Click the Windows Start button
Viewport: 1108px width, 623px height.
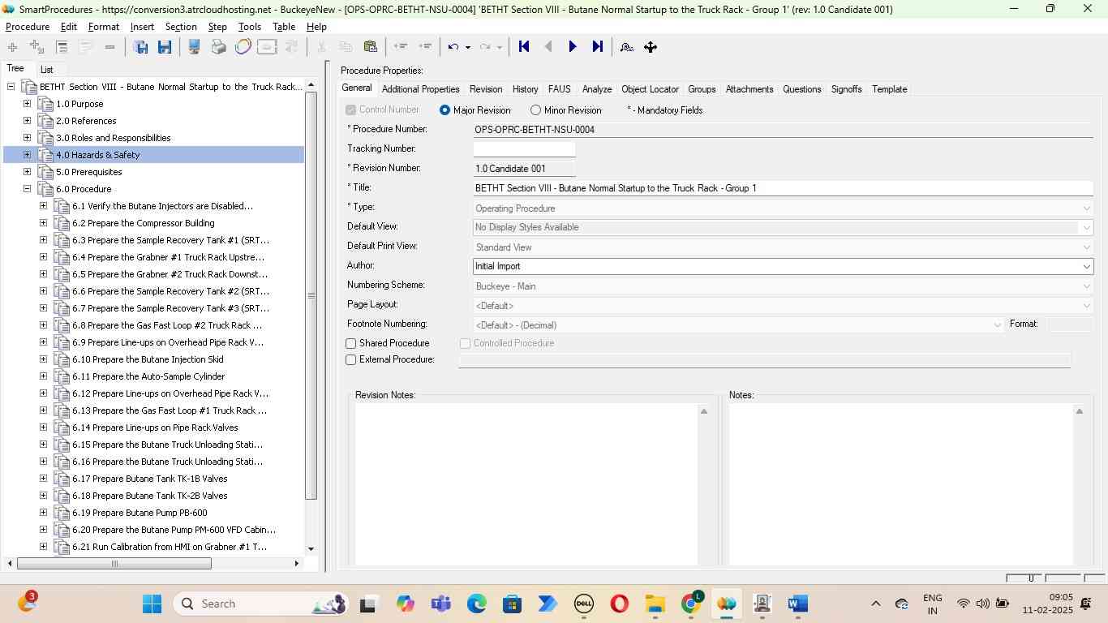(x=152, y=604)
